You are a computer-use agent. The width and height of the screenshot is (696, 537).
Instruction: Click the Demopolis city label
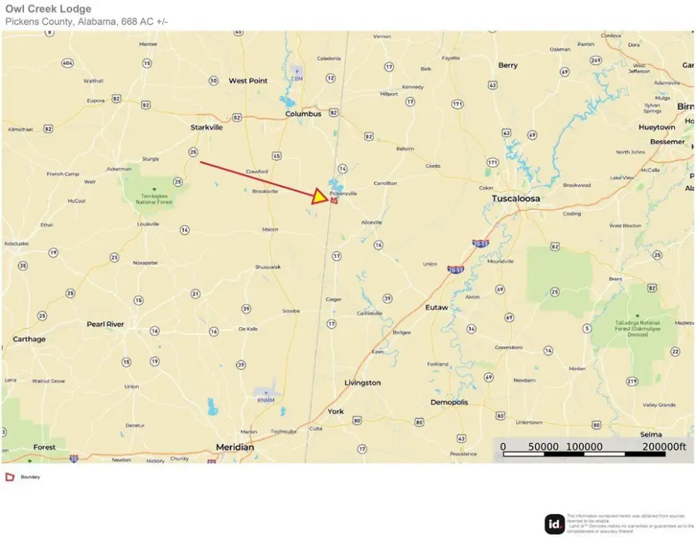[x=450, y=402]
